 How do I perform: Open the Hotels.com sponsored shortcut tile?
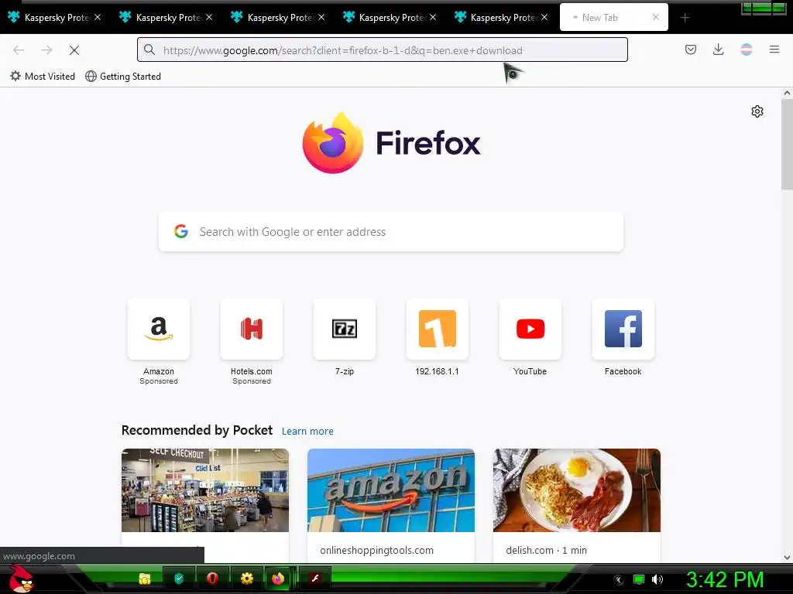[x=252, y=329]
